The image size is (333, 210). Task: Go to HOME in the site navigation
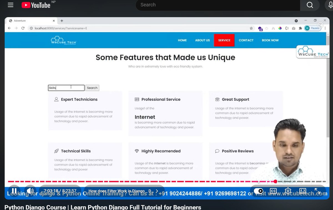pyautogui.click(x=182, y=40)
